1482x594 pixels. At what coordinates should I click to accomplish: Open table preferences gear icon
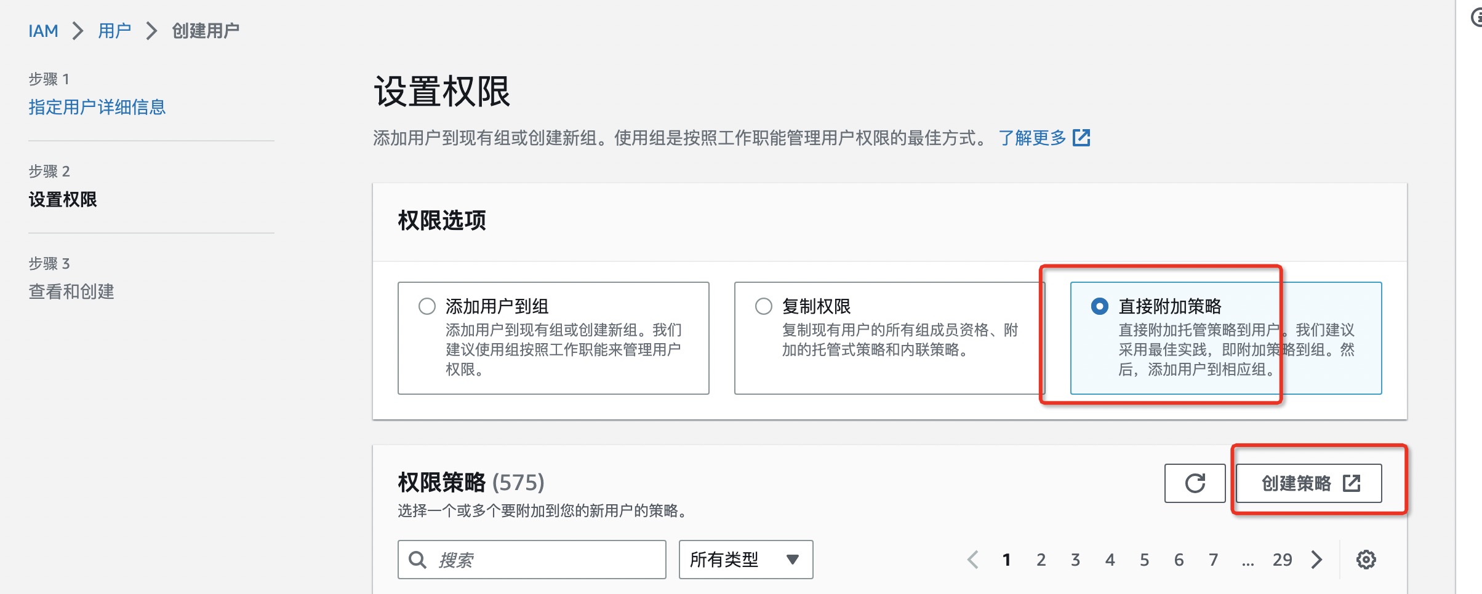[x=1366, y=560]
